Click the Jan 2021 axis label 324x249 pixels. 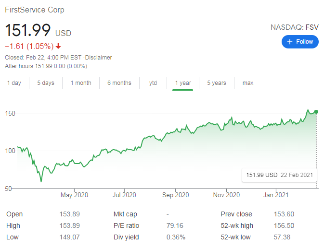[276, 195]
